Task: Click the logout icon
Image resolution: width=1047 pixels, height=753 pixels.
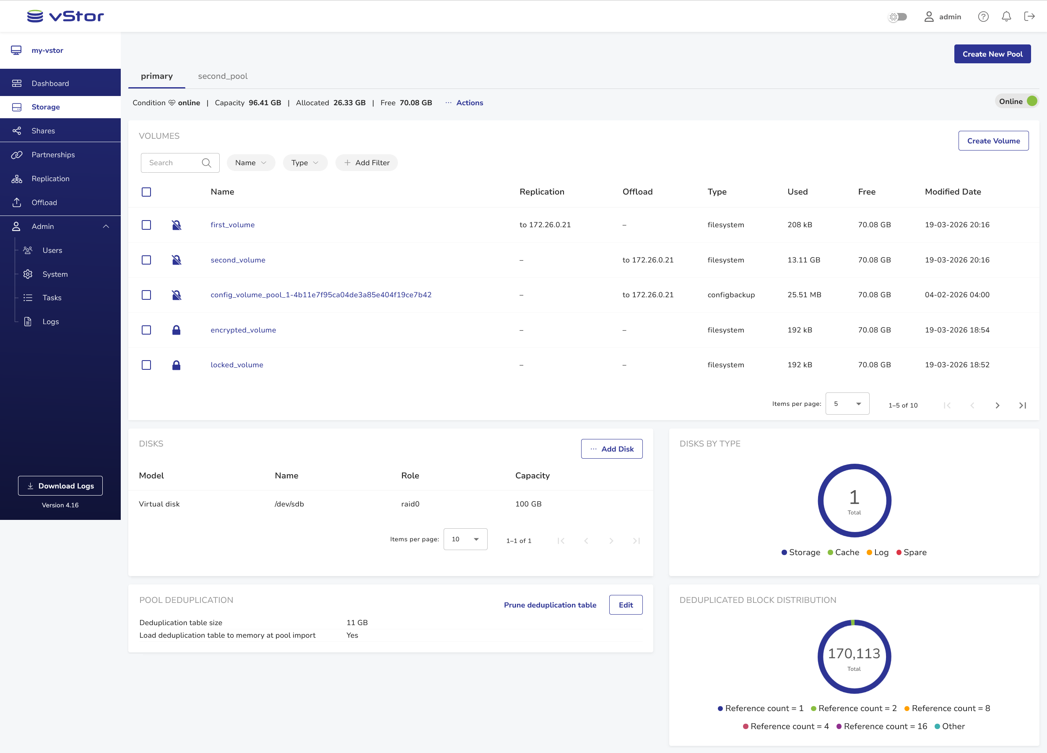Action: (1029, 17)
